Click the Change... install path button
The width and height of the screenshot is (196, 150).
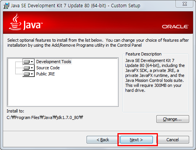pos(173,119)
